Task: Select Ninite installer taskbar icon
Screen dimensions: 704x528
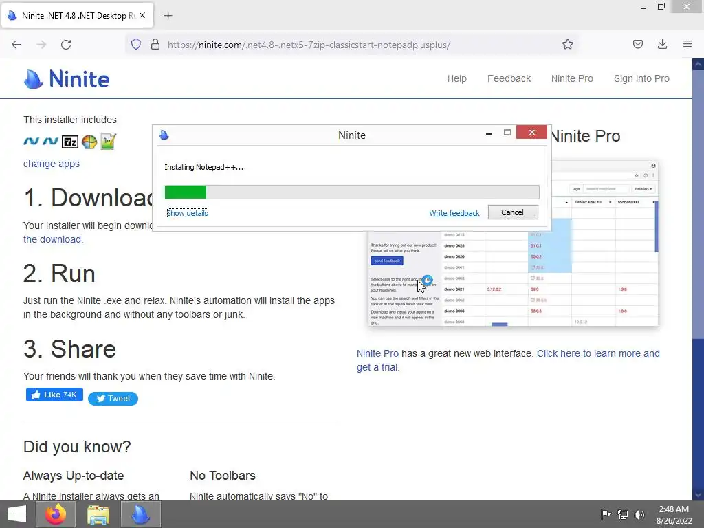Action: [x=140, y=514]
